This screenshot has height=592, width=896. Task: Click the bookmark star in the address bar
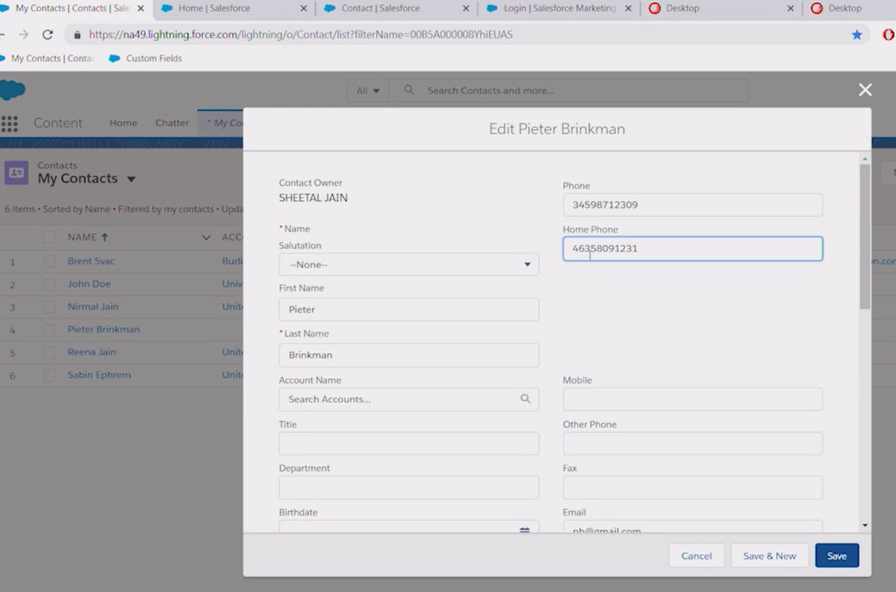point(856,34)
